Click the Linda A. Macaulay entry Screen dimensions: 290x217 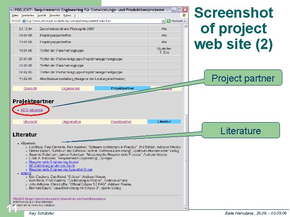[x=70, y=158]
